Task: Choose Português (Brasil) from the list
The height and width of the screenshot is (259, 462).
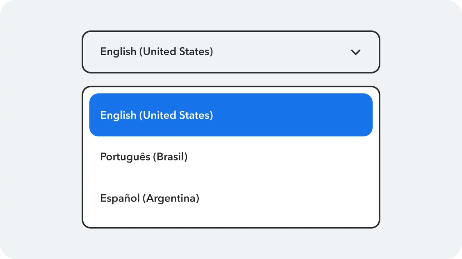Action: [x=231, y=157]
